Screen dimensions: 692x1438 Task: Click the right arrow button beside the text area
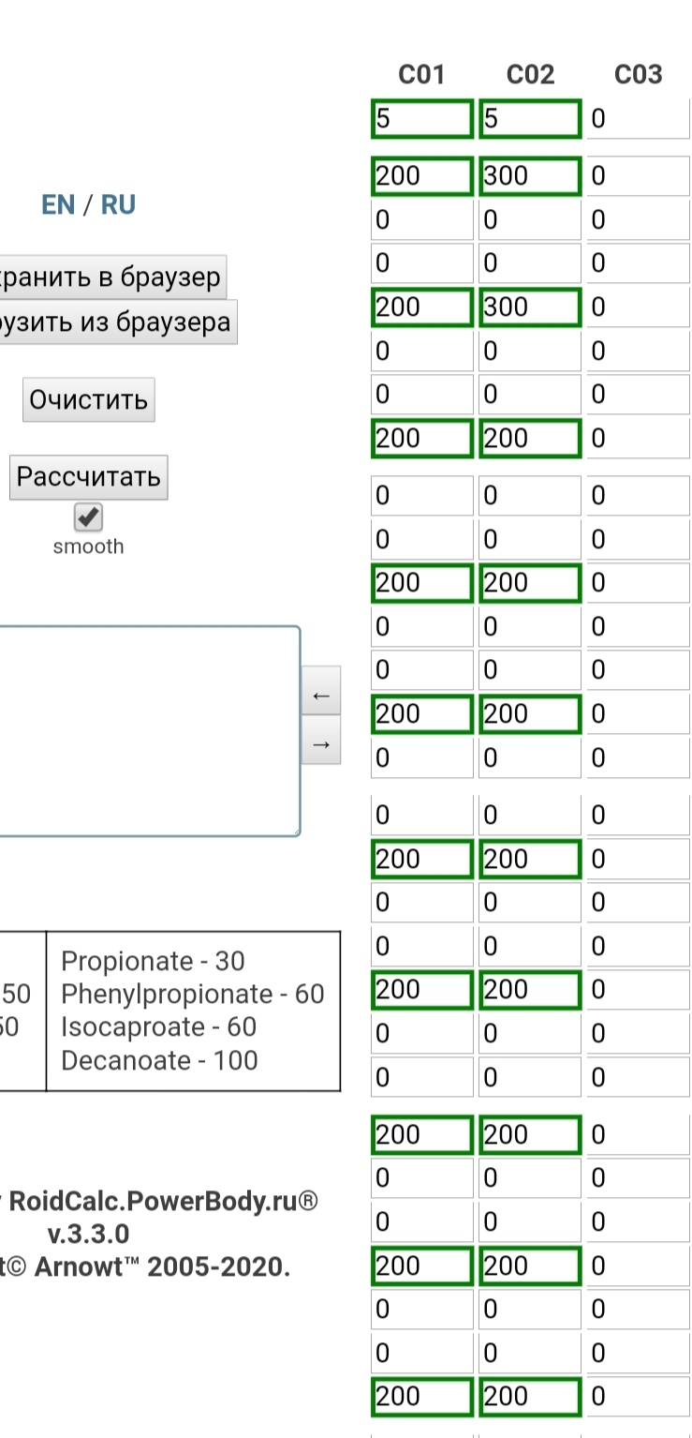pyautogui.click(x=320, y=742)
